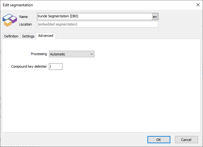
Task: Open the Processing dropdown
Action: point(72,54)
